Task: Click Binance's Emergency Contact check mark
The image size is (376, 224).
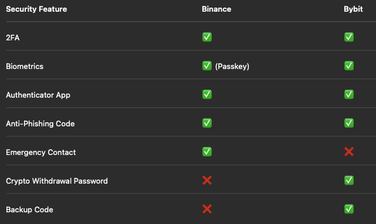Action: tap(207, 152)
